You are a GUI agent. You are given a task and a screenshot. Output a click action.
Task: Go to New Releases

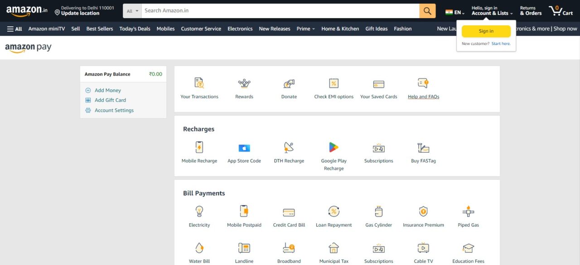coord(275,29)
